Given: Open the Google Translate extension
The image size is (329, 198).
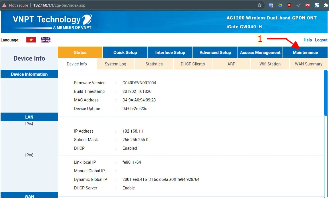Looking at the screenshot, I should tap(271, 5).
